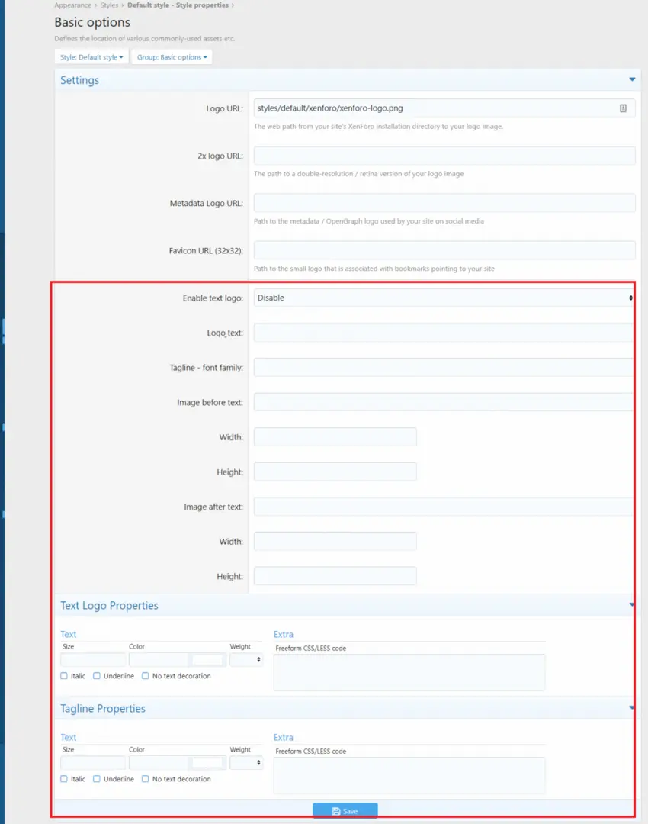Open the Default style - Style properties breadcrumb
Screen dimensions: 648x824
(178, 5)
